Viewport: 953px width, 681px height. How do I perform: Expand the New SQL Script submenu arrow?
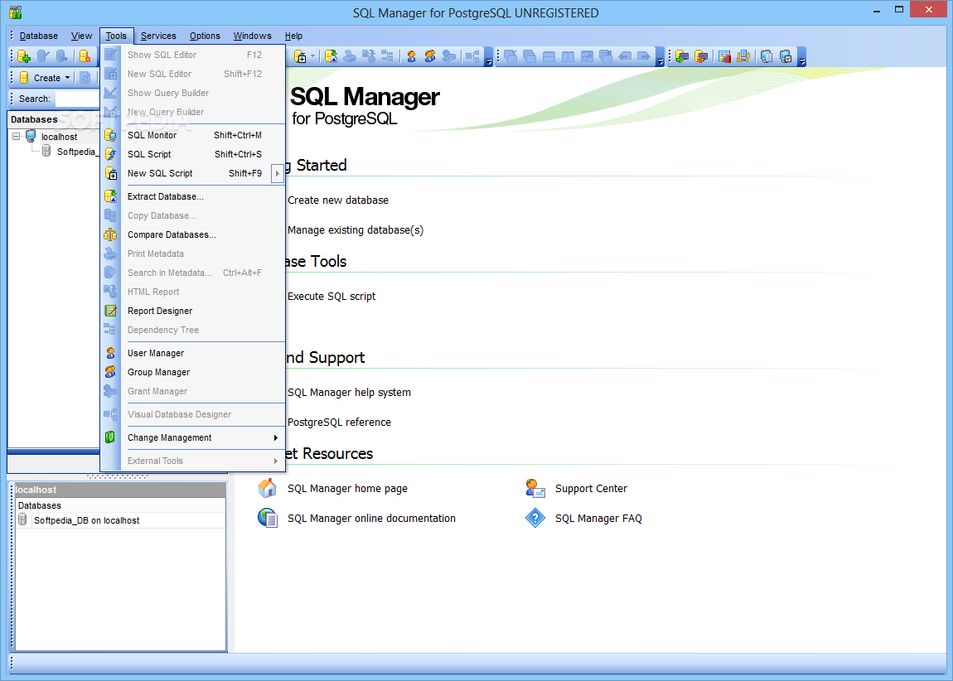tap(277, 174)
